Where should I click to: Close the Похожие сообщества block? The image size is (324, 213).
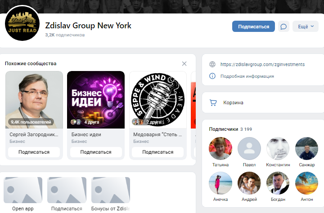(184, 63)
